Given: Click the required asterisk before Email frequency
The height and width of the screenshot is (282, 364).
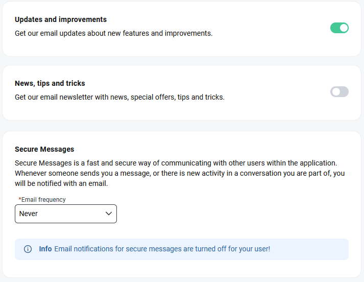Looking at the screenshot, I should pyautogui.click(x=20, y=200).
